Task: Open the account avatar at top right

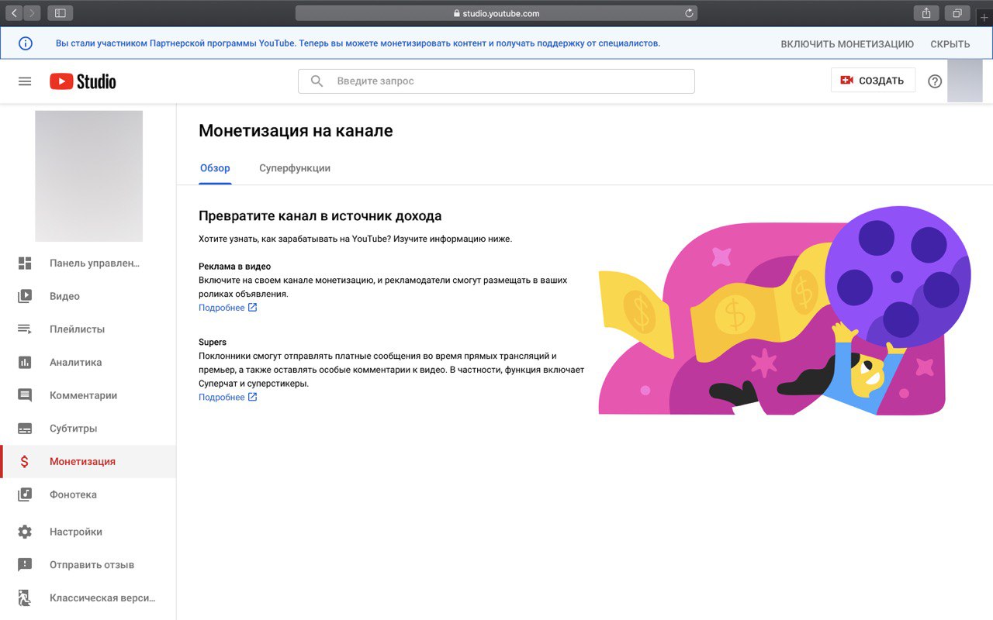Action: point(965,81)
